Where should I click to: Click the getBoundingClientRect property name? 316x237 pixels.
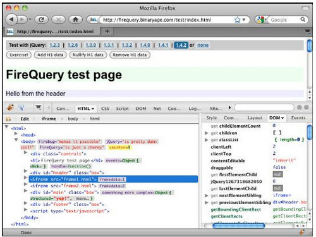(236, 210)
